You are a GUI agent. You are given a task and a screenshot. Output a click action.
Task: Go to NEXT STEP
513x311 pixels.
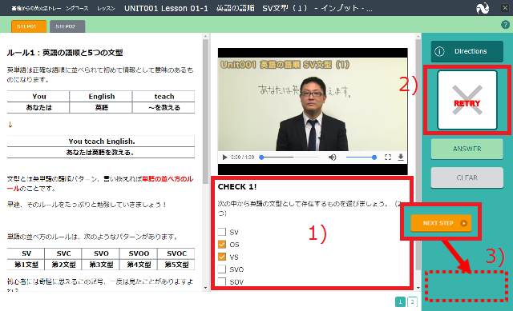click(x=441, y=223)
